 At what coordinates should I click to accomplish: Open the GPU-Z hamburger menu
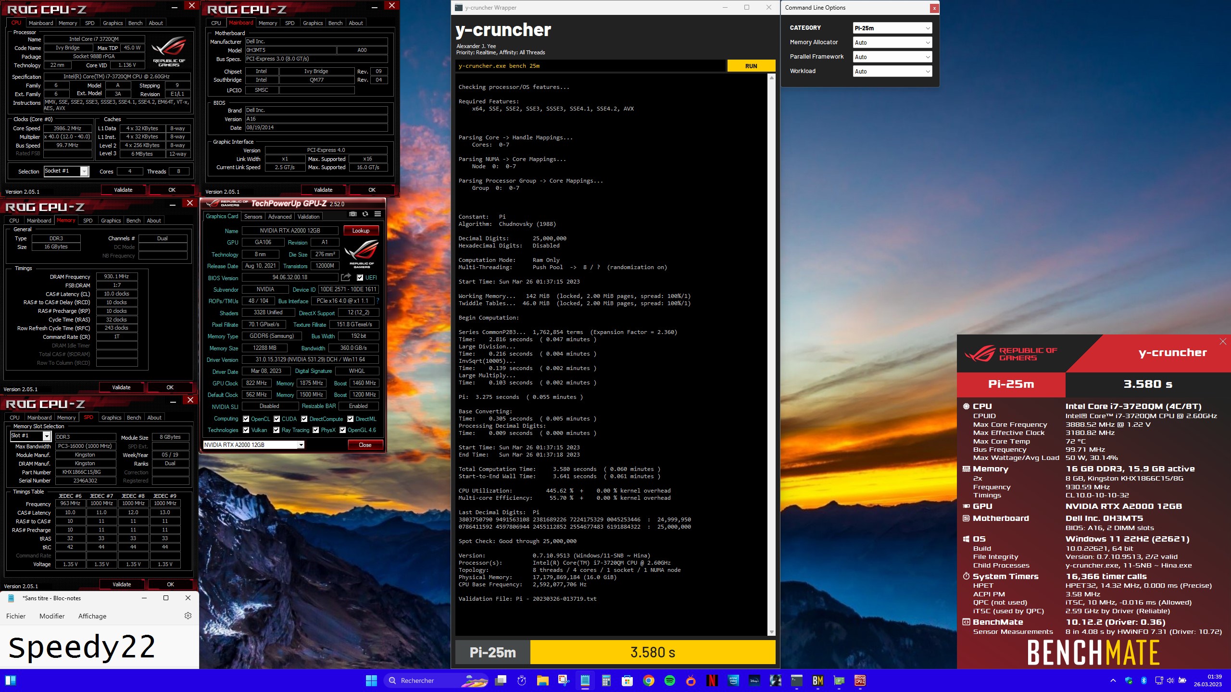pyautogui.click(x=378, y=214)
